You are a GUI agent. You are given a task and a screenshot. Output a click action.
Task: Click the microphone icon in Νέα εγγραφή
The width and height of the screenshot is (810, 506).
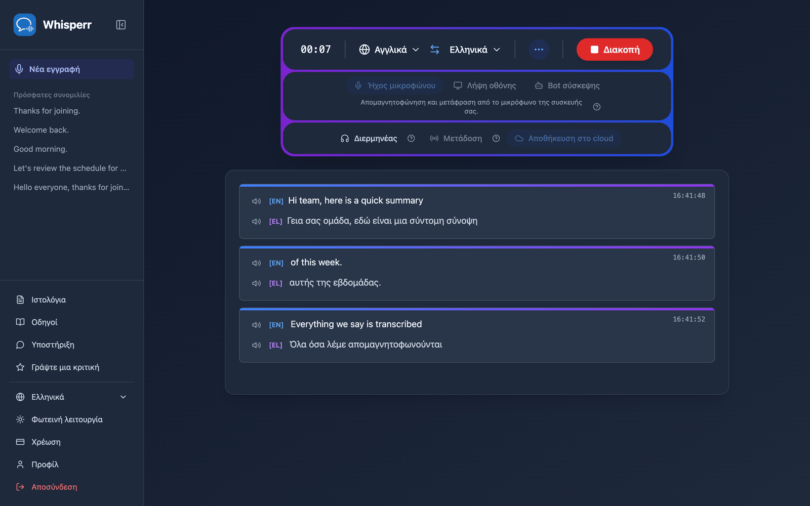[19, 69]
